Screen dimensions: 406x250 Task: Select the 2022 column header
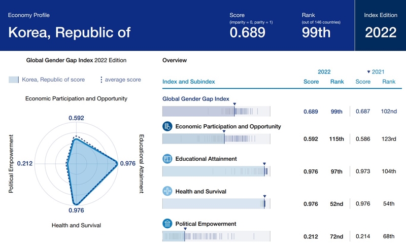324,72
